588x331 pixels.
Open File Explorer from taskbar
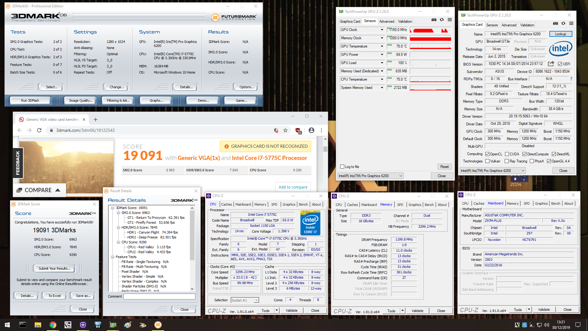(38, 325)
